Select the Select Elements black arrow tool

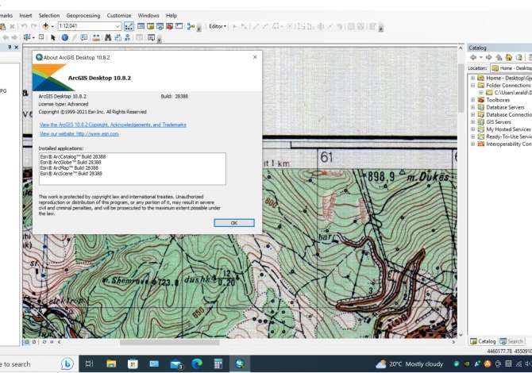tap(53, 37)
